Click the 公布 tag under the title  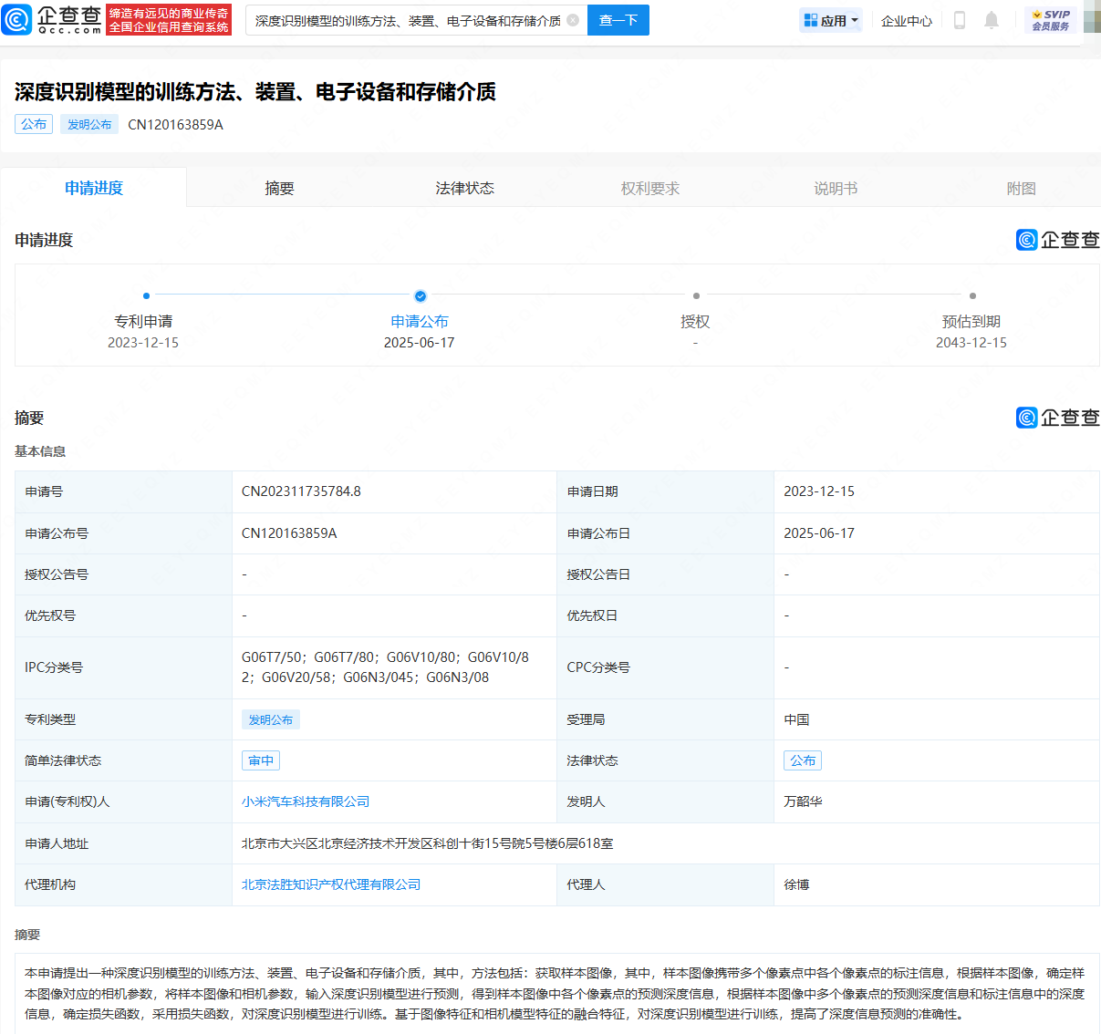click(34, 124)
